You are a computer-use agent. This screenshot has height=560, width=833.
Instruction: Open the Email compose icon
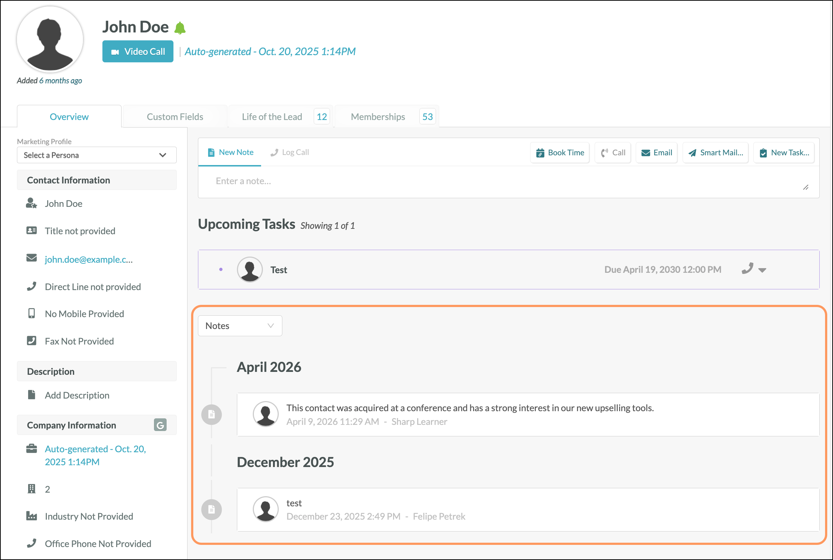[x=645, y=152]
